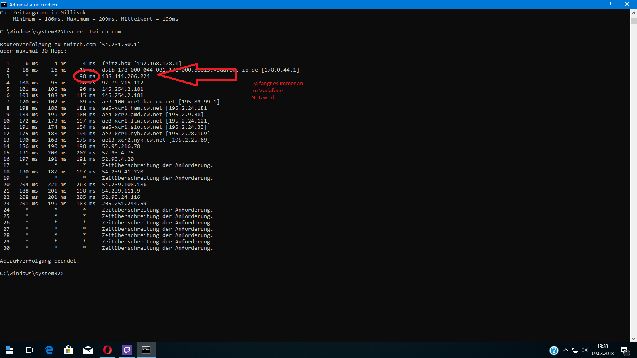This screenshot has width=637, height=358.
Task: Open the Microsoft Store taskbar icon
Action: [68, 350]
